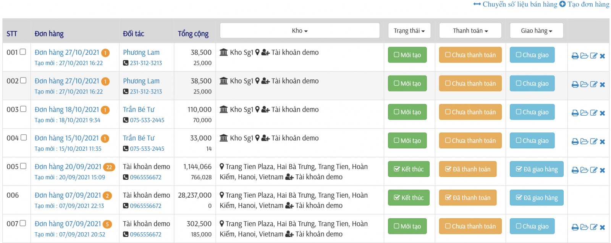
Task: Open the Kho filter dropdown
Action: 300,31
